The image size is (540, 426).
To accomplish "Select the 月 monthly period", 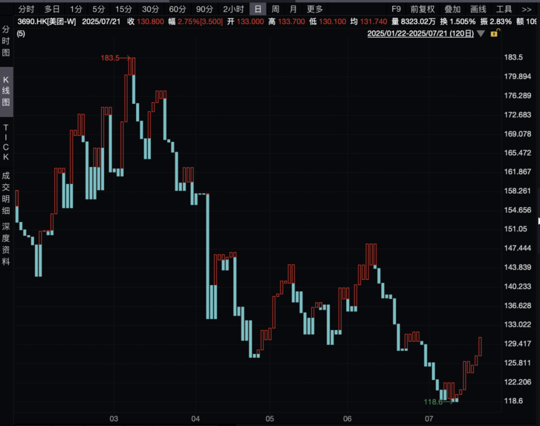I will (x=293, y=9).
